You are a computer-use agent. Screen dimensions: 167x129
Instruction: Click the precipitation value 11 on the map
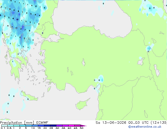16,28
